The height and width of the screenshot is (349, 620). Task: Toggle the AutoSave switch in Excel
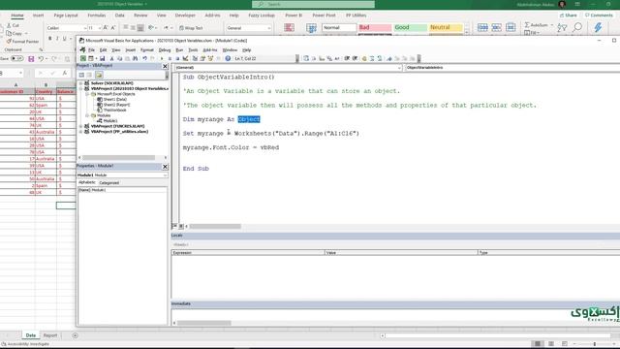[x=16, y=58]
